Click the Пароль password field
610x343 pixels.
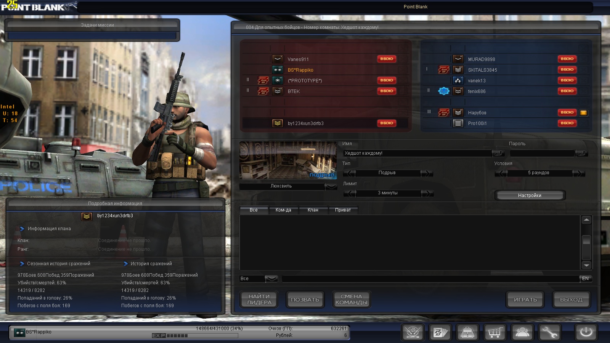(x=542, y=153)
